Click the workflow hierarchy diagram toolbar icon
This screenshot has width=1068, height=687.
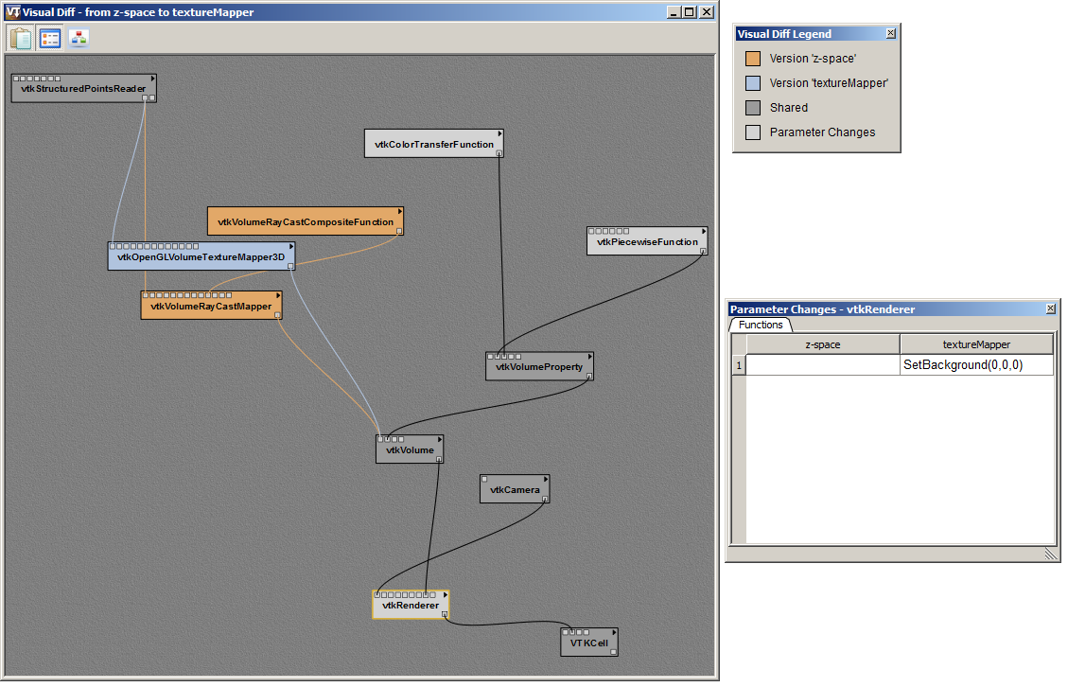click(79, 39)
